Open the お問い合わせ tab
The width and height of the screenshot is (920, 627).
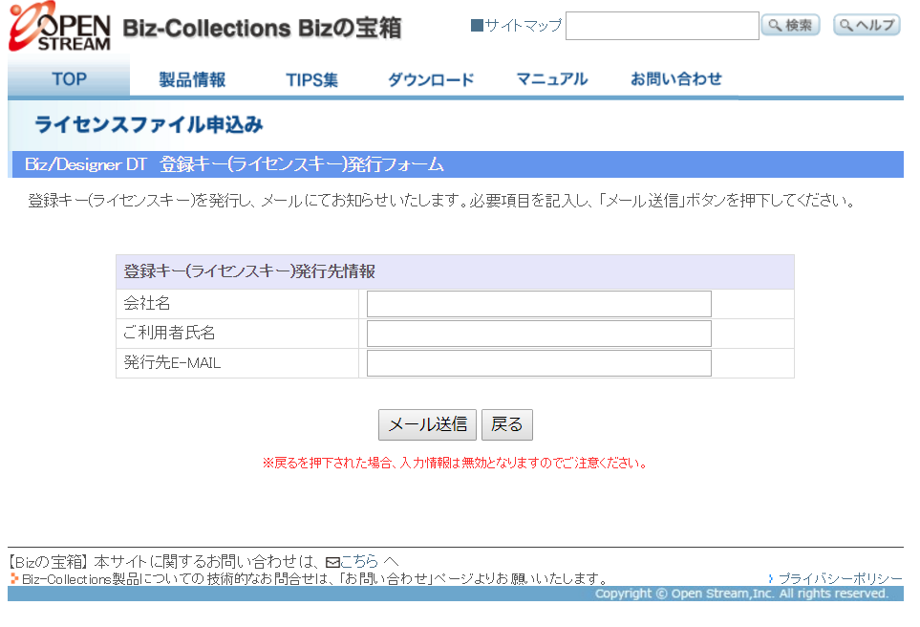(676, 79)
